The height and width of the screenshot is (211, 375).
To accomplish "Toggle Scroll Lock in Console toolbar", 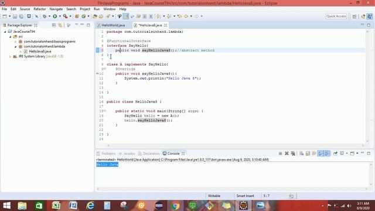I will pos(308,154).
